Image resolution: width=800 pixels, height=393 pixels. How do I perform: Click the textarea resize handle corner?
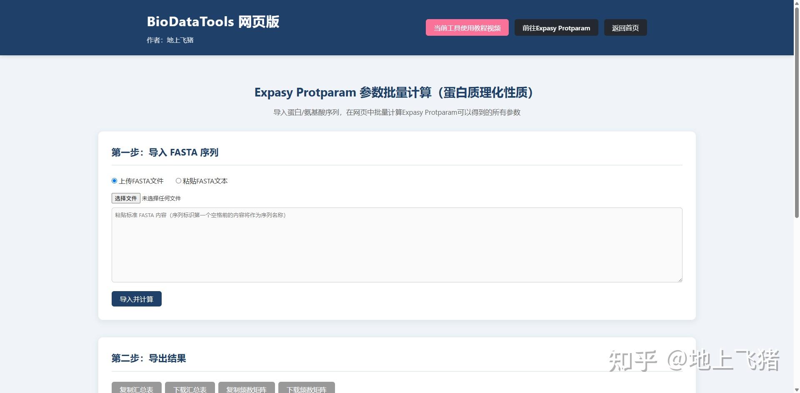[x=680, y=279]
